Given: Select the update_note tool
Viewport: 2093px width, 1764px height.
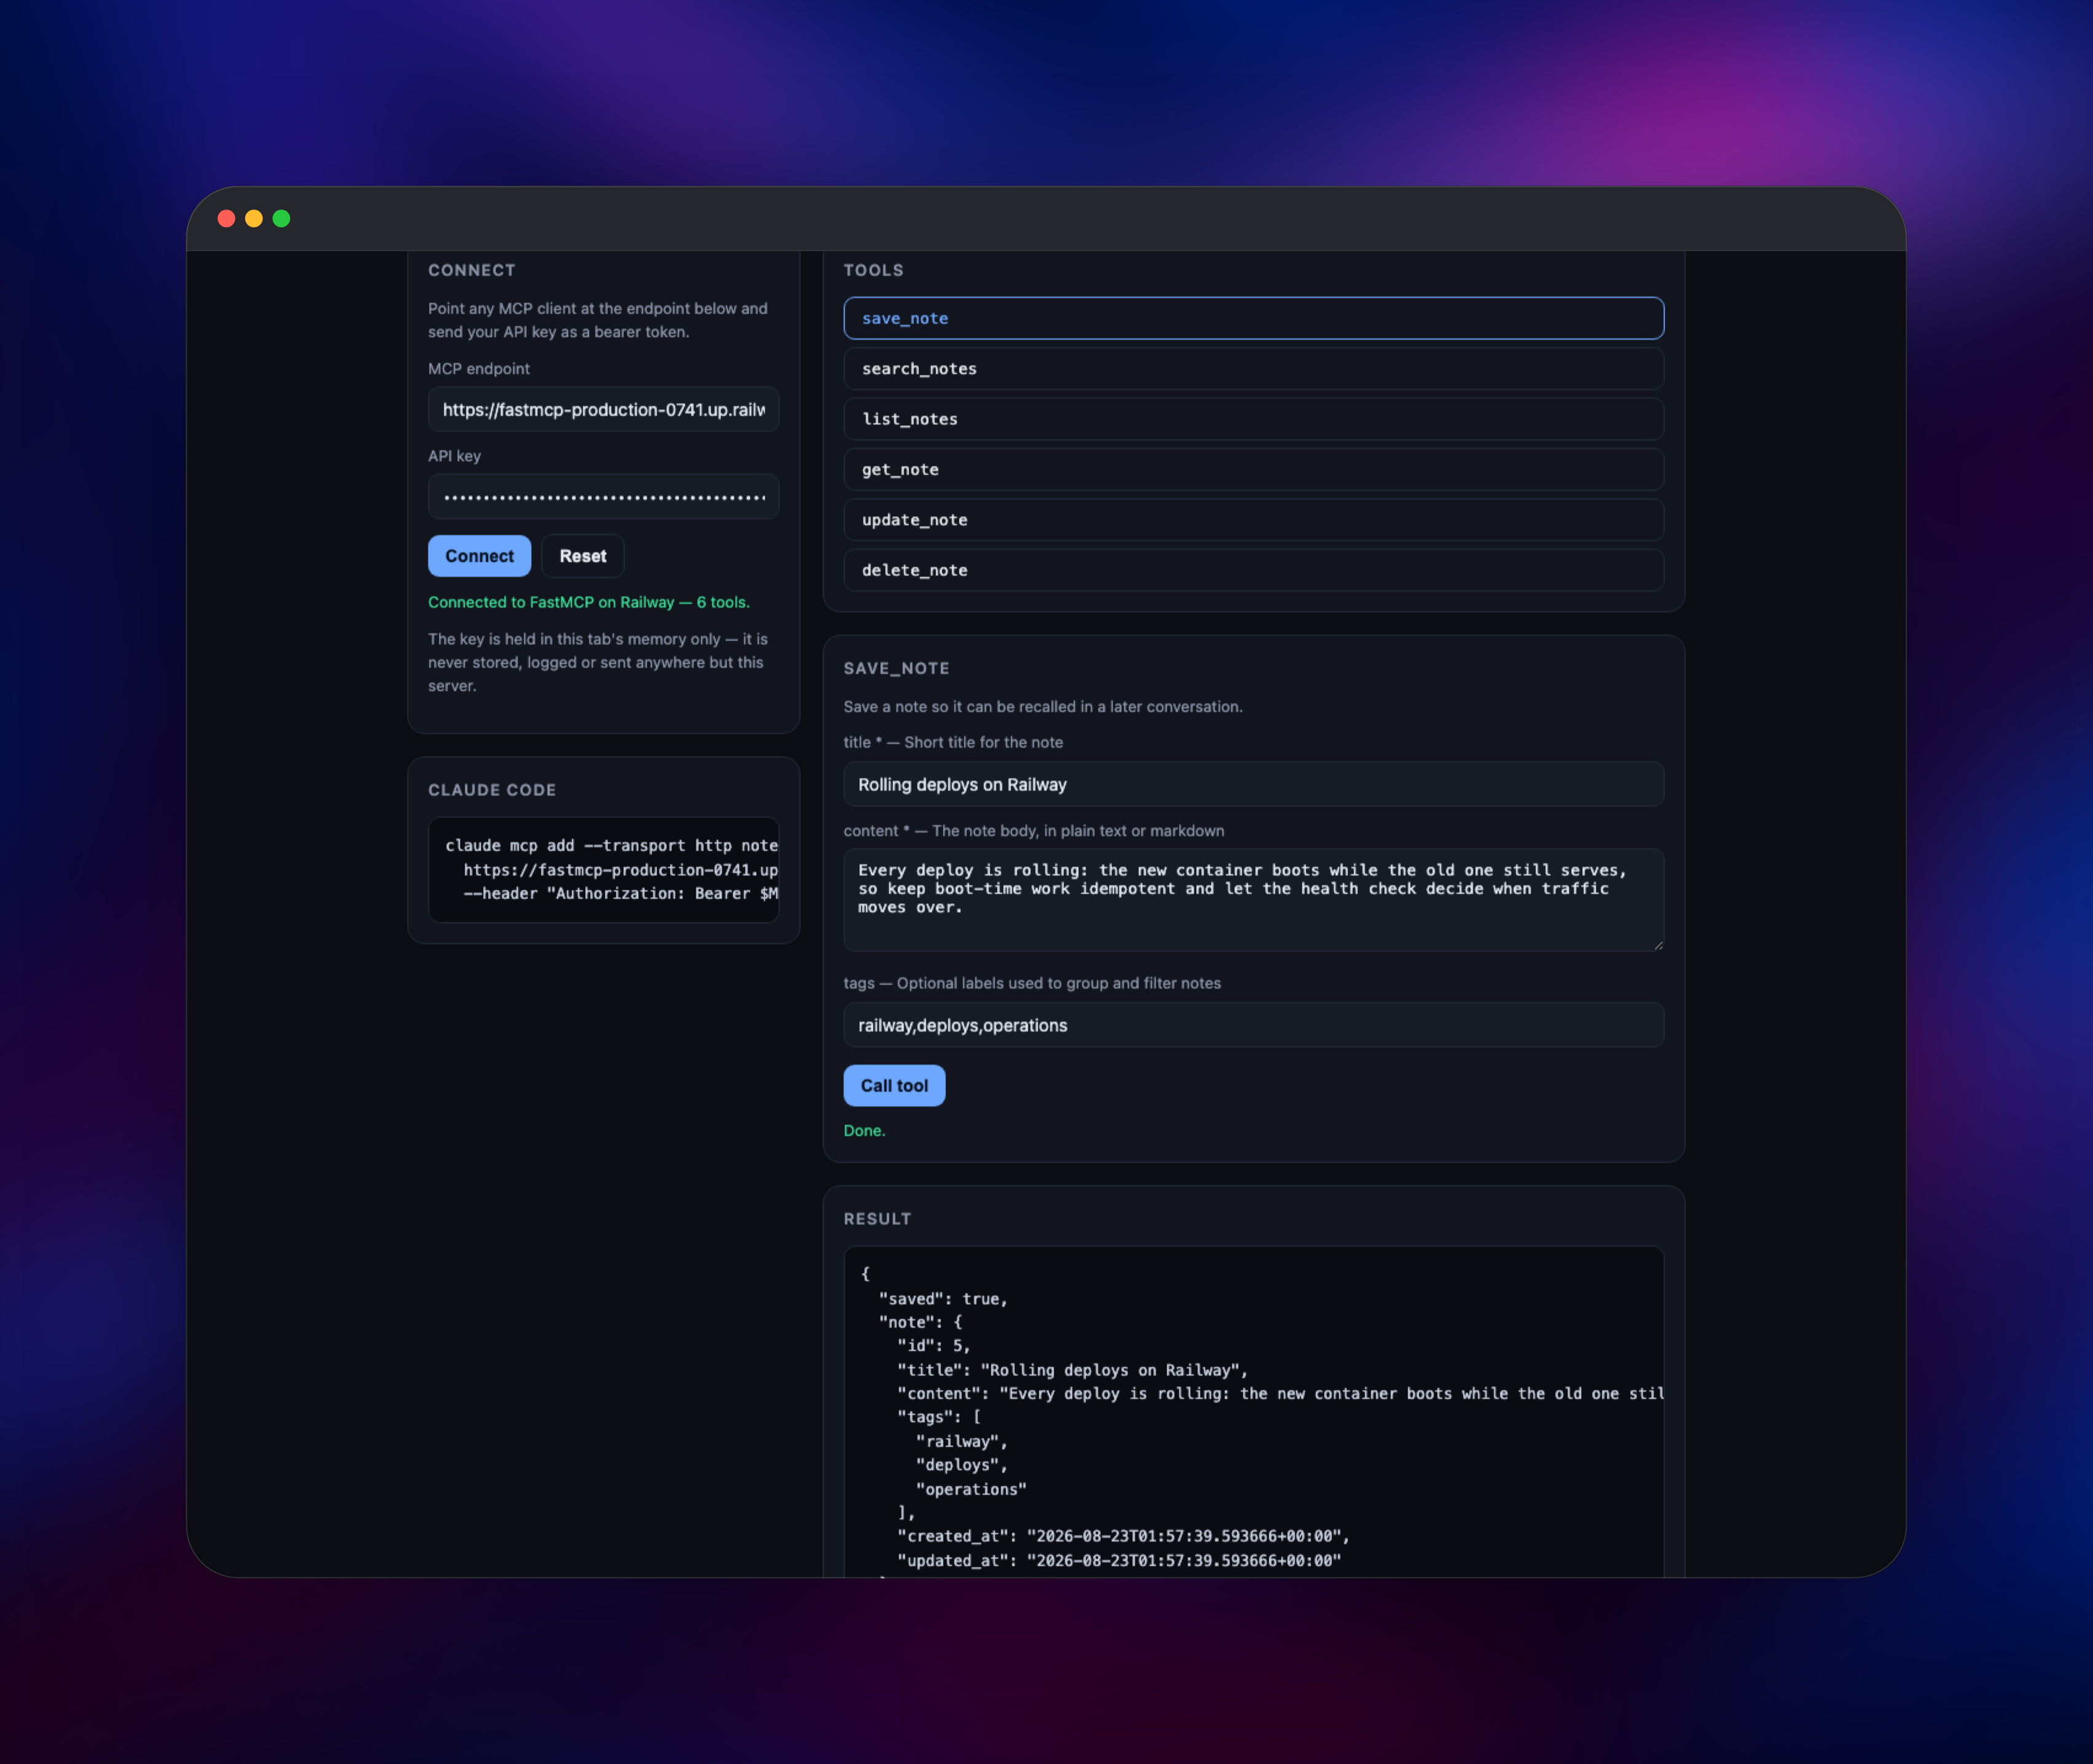Looking at the screenshot, I should (1253, 520).
